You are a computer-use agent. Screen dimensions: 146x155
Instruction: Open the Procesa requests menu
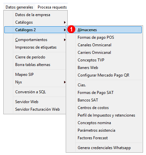(52, 7)
